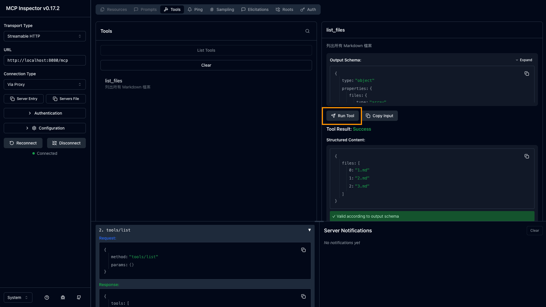This screenshot has width=546, height=307.
Task: Copy the tools/list request JSON
Action: (x=303, y=250)
